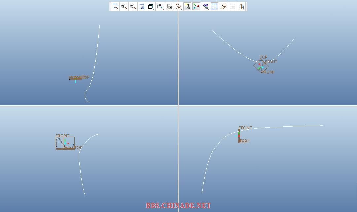The height and width of the screenshot is (212, 357).
Task: Click the Repaint screen icon
Action: pos(142,6)
